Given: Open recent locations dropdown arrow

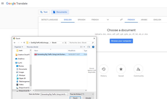Looking at the screenshot, I should (x=21, y=43).
